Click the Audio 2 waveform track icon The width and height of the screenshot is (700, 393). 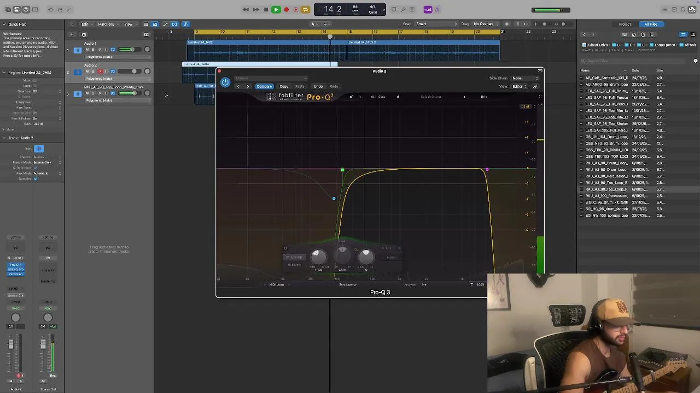[77, 72]
